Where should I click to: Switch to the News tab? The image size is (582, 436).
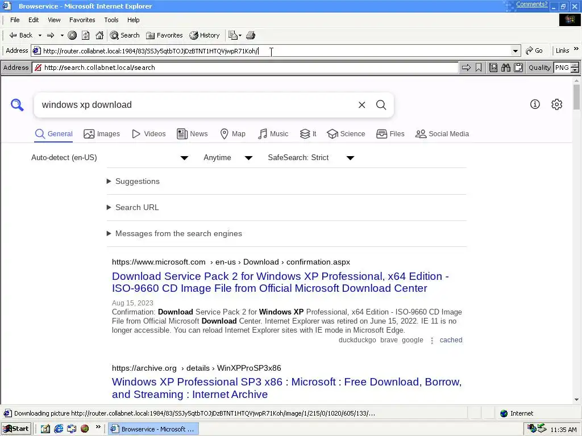pyautogui.click(x=192, y=134)
